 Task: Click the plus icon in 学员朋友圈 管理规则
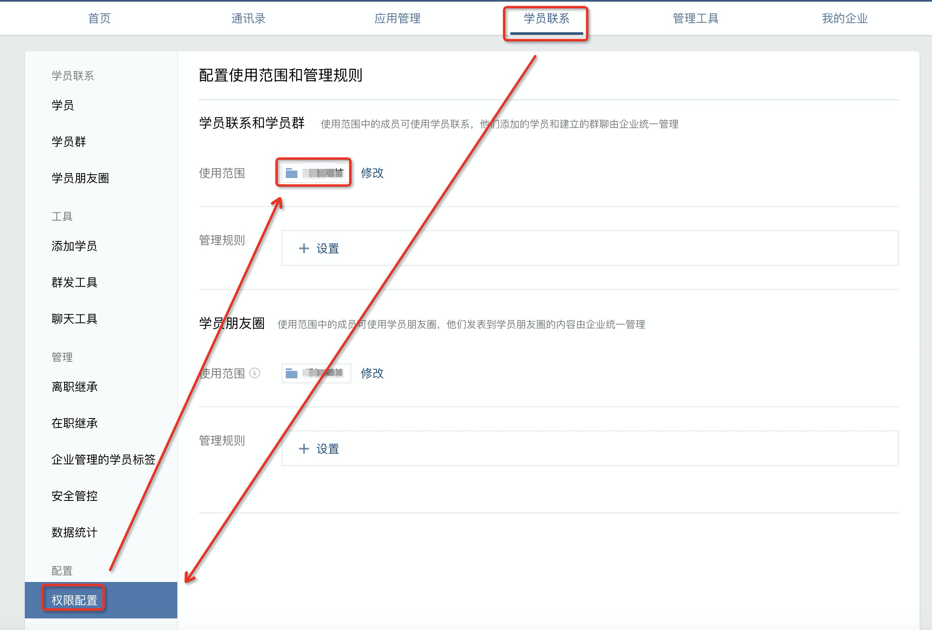pyautogui.click(x=304, y=449)
